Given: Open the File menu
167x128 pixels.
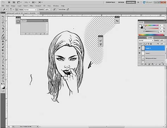Looking at the screenshot, I should (x=3, y=6).
